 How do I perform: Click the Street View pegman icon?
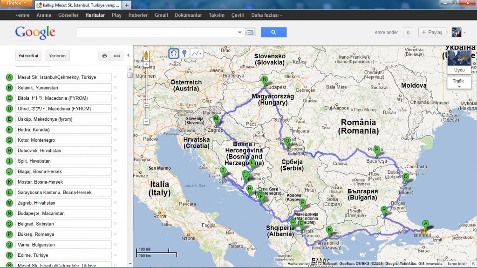pyautogui.click(x=146, y=55)
